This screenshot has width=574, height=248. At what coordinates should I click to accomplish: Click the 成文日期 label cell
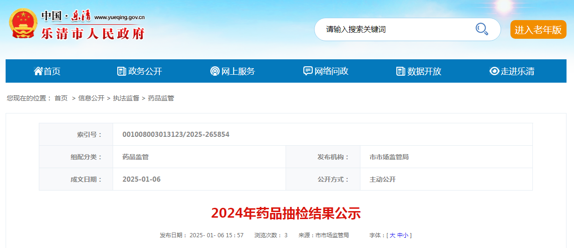tap(76, 179)
